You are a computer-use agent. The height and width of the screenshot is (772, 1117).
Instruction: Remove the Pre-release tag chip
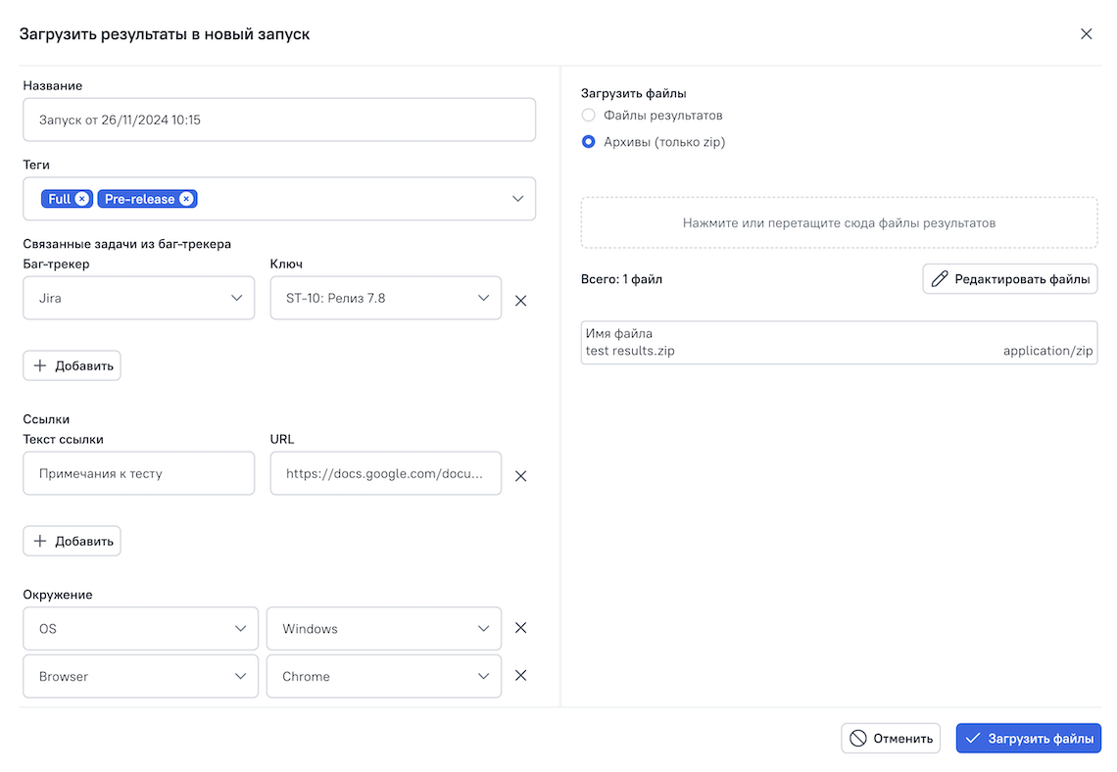coord(186,199)
